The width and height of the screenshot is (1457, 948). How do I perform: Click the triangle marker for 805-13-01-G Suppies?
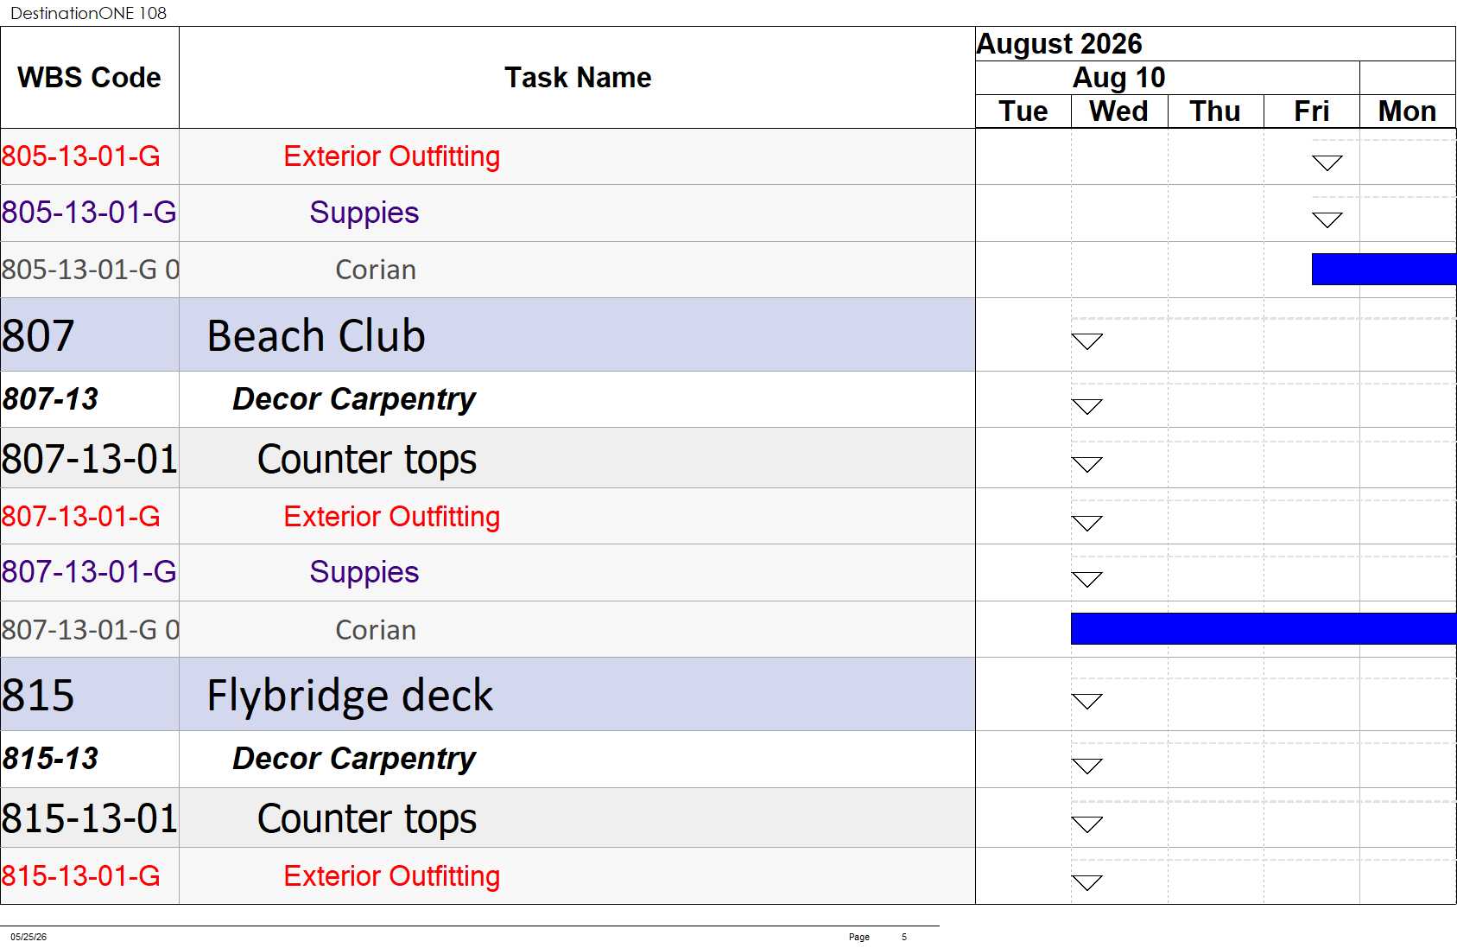coord(1327,220)
